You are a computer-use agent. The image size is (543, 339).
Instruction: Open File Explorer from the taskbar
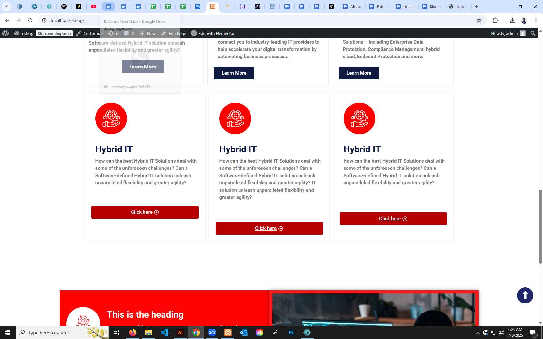coord(148,333)
